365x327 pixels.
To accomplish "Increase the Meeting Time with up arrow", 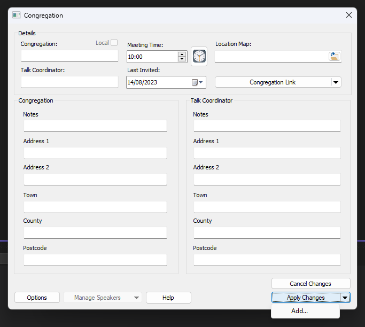I will tap(182, 53).
